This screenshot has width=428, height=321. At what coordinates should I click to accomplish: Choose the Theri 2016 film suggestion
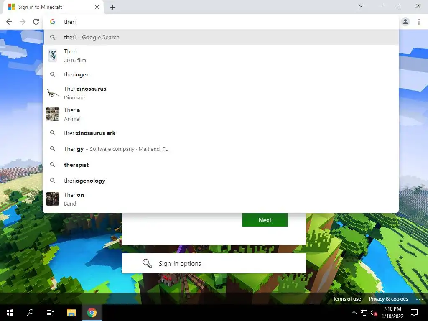tap(221, 56)
